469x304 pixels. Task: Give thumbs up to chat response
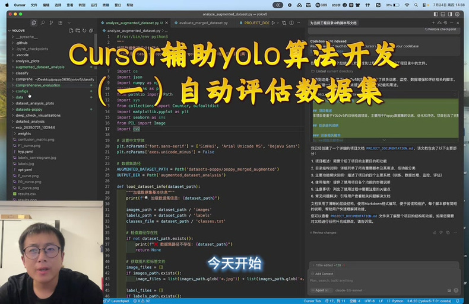[435, 232]
